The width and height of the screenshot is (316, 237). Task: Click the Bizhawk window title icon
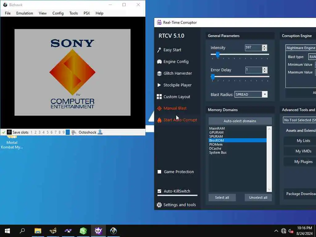pyautogui.click(x=5, y=5)
